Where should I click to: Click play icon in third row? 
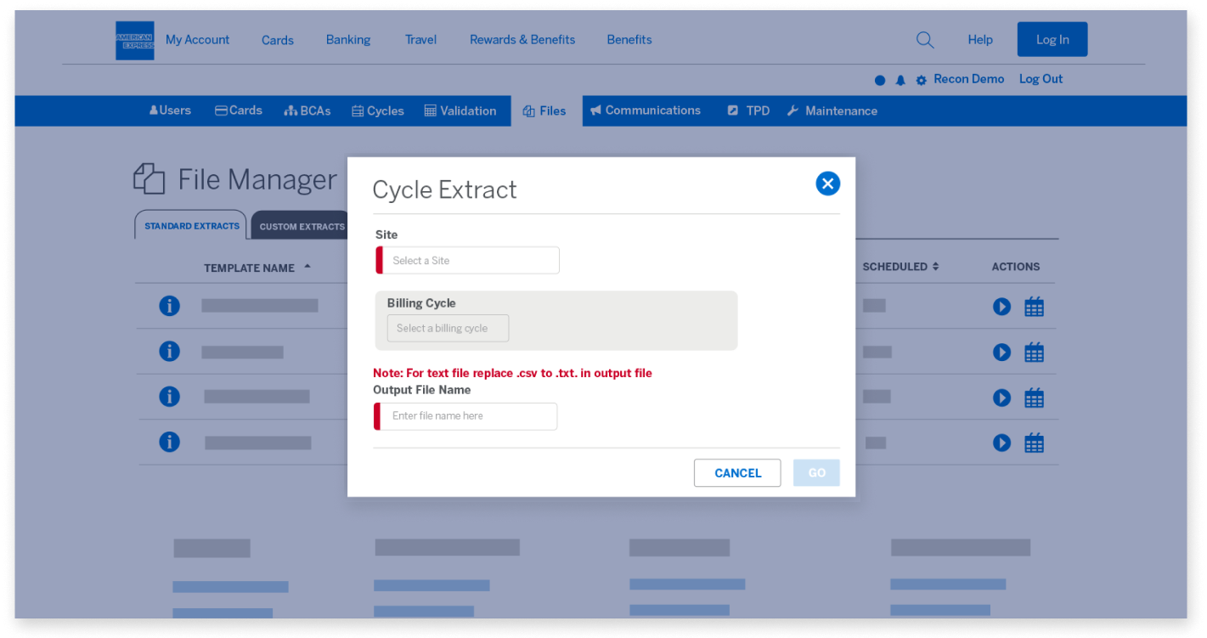tap(1001, 398)
